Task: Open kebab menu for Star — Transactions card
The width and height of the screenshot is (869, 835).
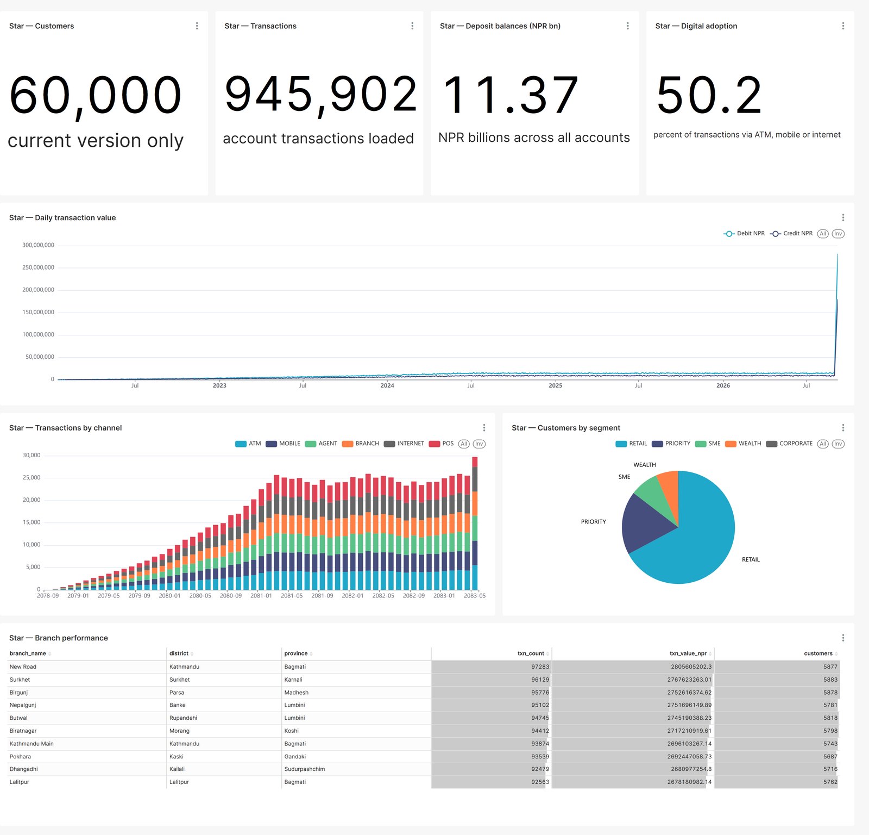Action: (x=412, y=26)
